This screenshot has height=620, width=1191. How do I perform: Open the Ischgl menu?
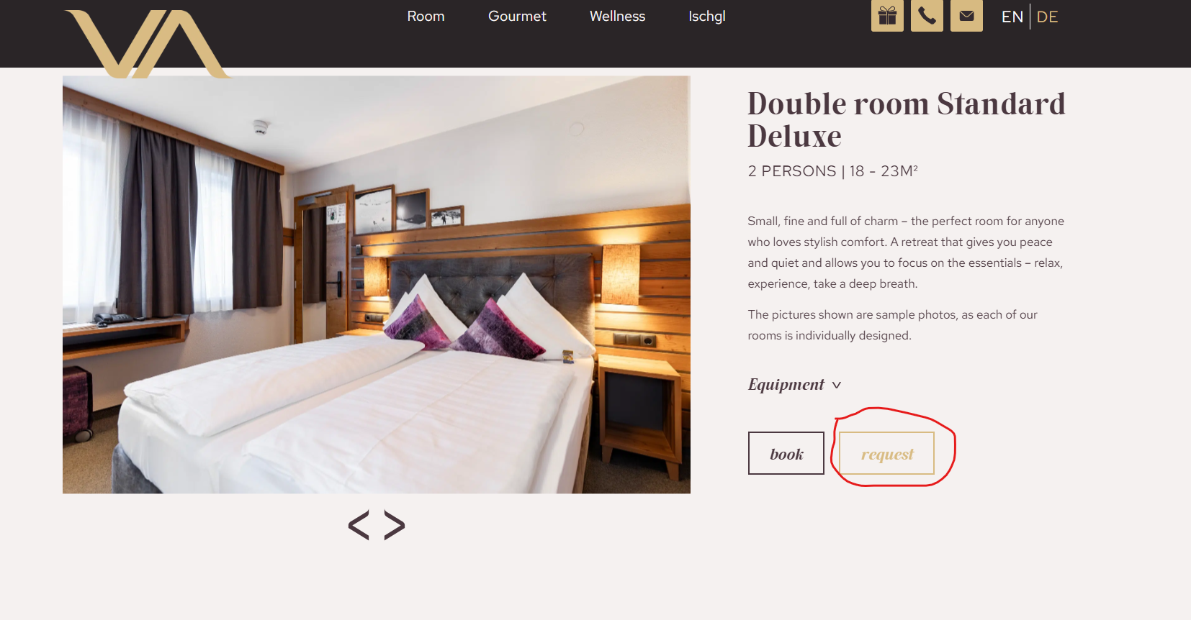pos(706,16)
